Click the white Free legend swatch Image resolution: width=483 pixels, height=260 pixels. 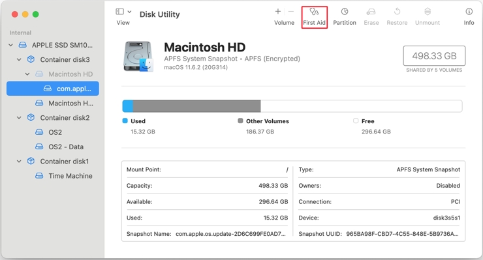pos(356,121)
